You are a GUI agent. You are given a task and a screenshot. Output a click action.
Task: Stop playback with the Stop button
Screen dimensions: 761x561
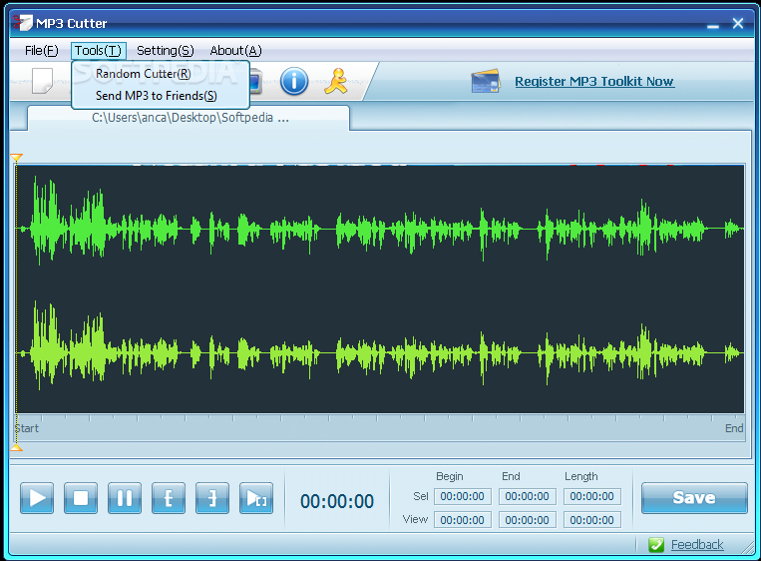(81, 498)
